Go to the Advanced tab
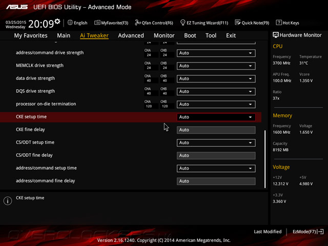Screen dimensions: 328x246 [131, 35]
